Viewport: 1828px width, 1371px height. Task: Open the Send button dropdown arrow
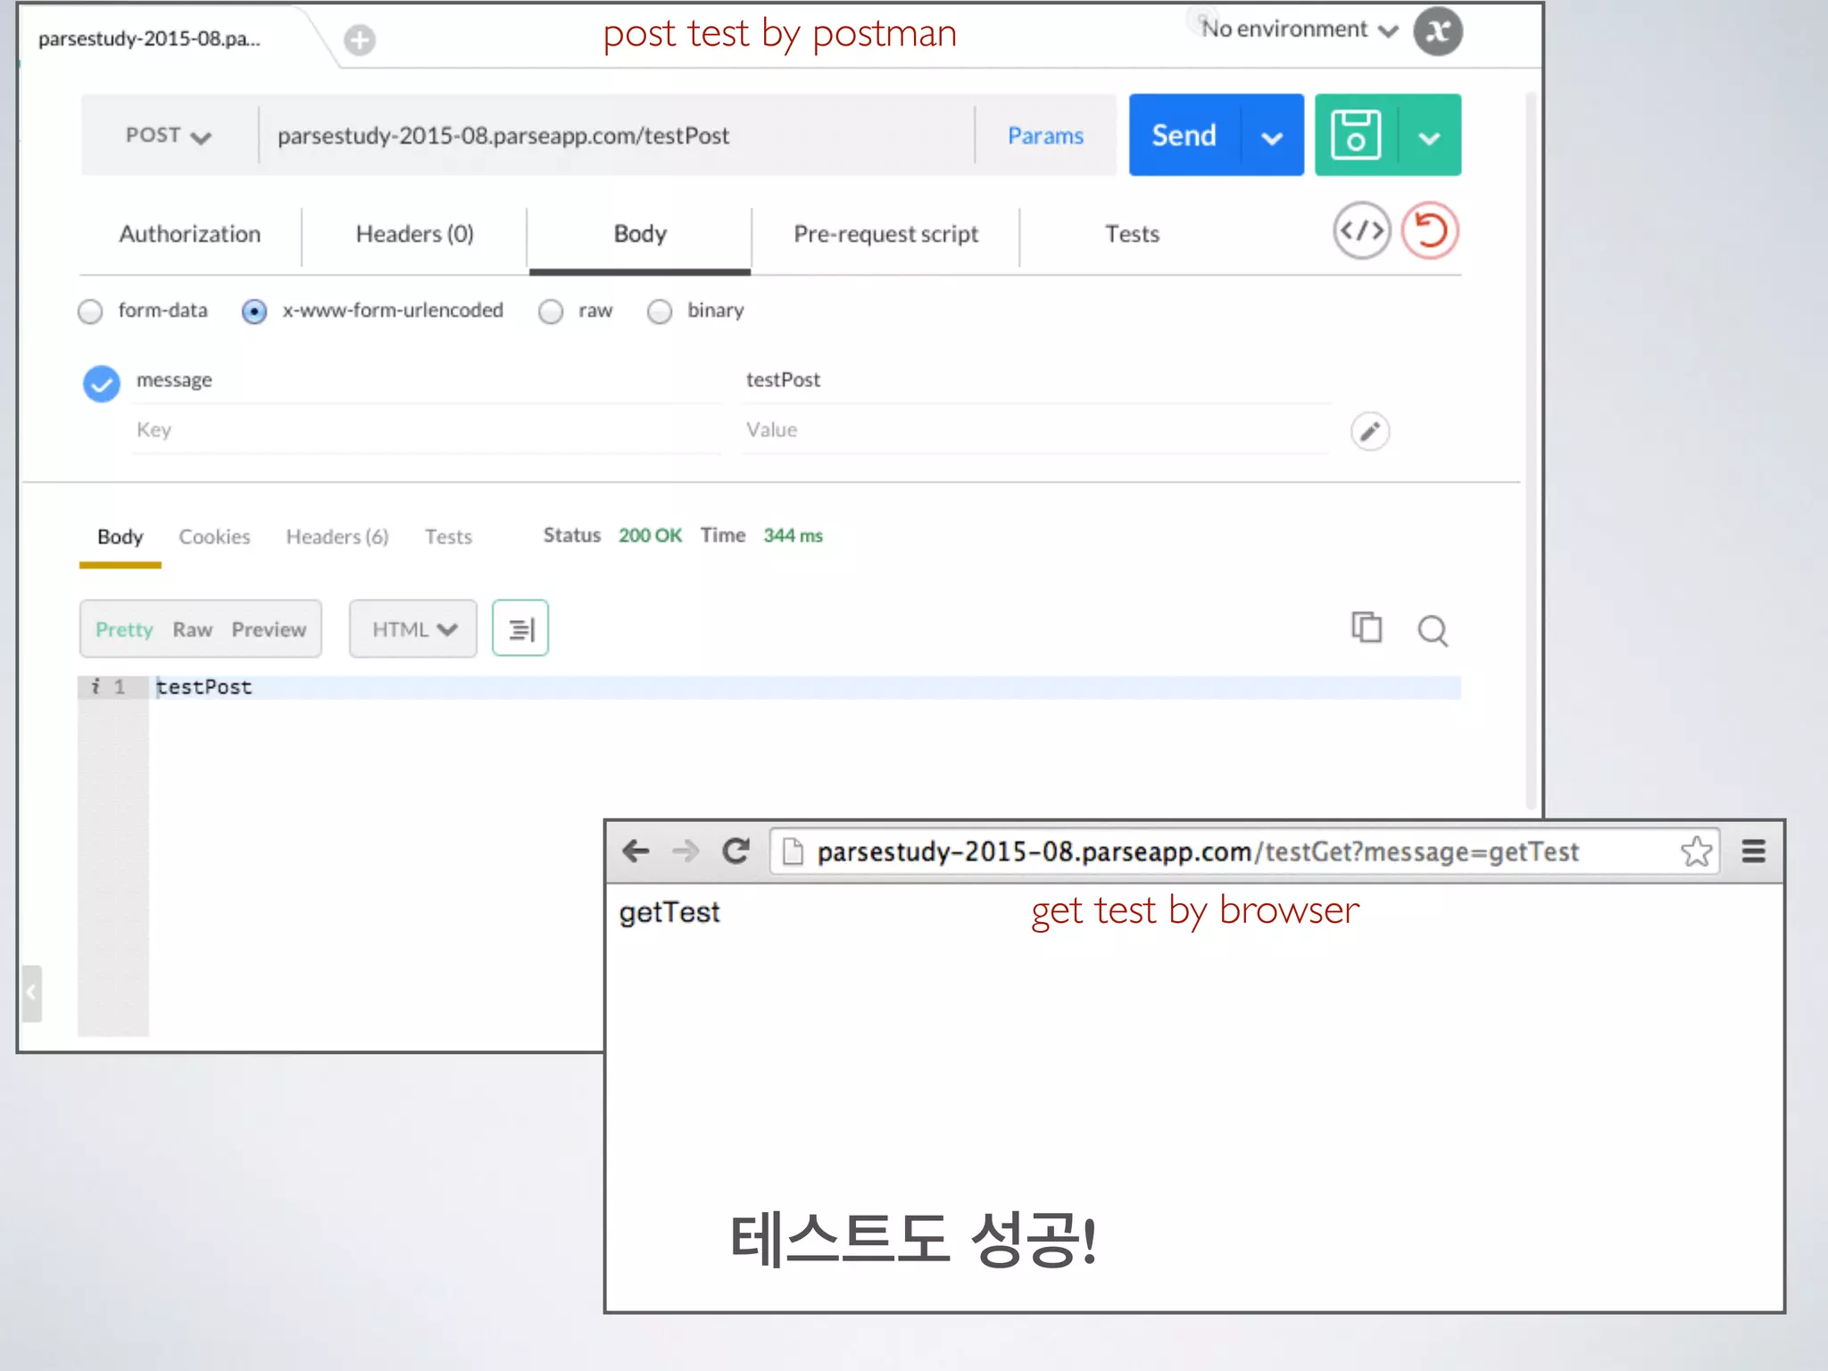pos(1272,137)
